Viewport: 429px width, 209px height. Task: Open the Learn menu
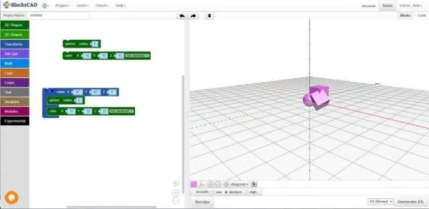[x=82, y=6]
